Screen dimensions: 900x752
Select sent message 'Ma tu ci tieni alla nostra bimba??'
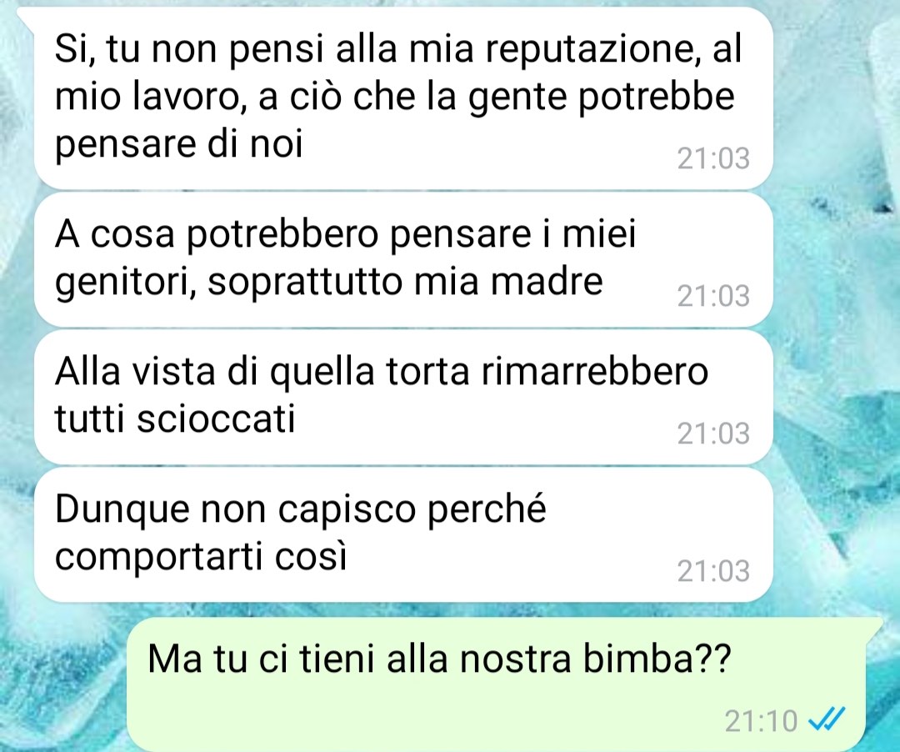pos(496,683)
